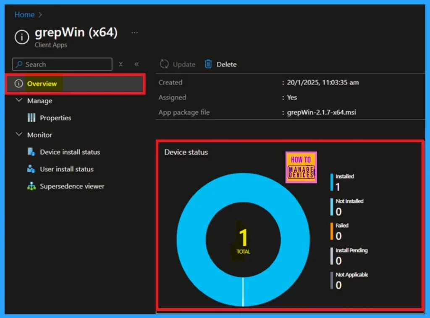This screenshot has width=430, height=318.
Task: Click the grepWin app info icon
Action: [x=22, y=37]
